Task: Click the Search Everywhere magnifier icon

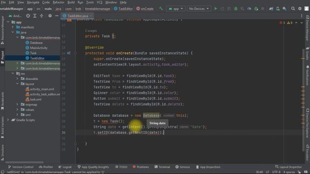Action: pos(293,9)
